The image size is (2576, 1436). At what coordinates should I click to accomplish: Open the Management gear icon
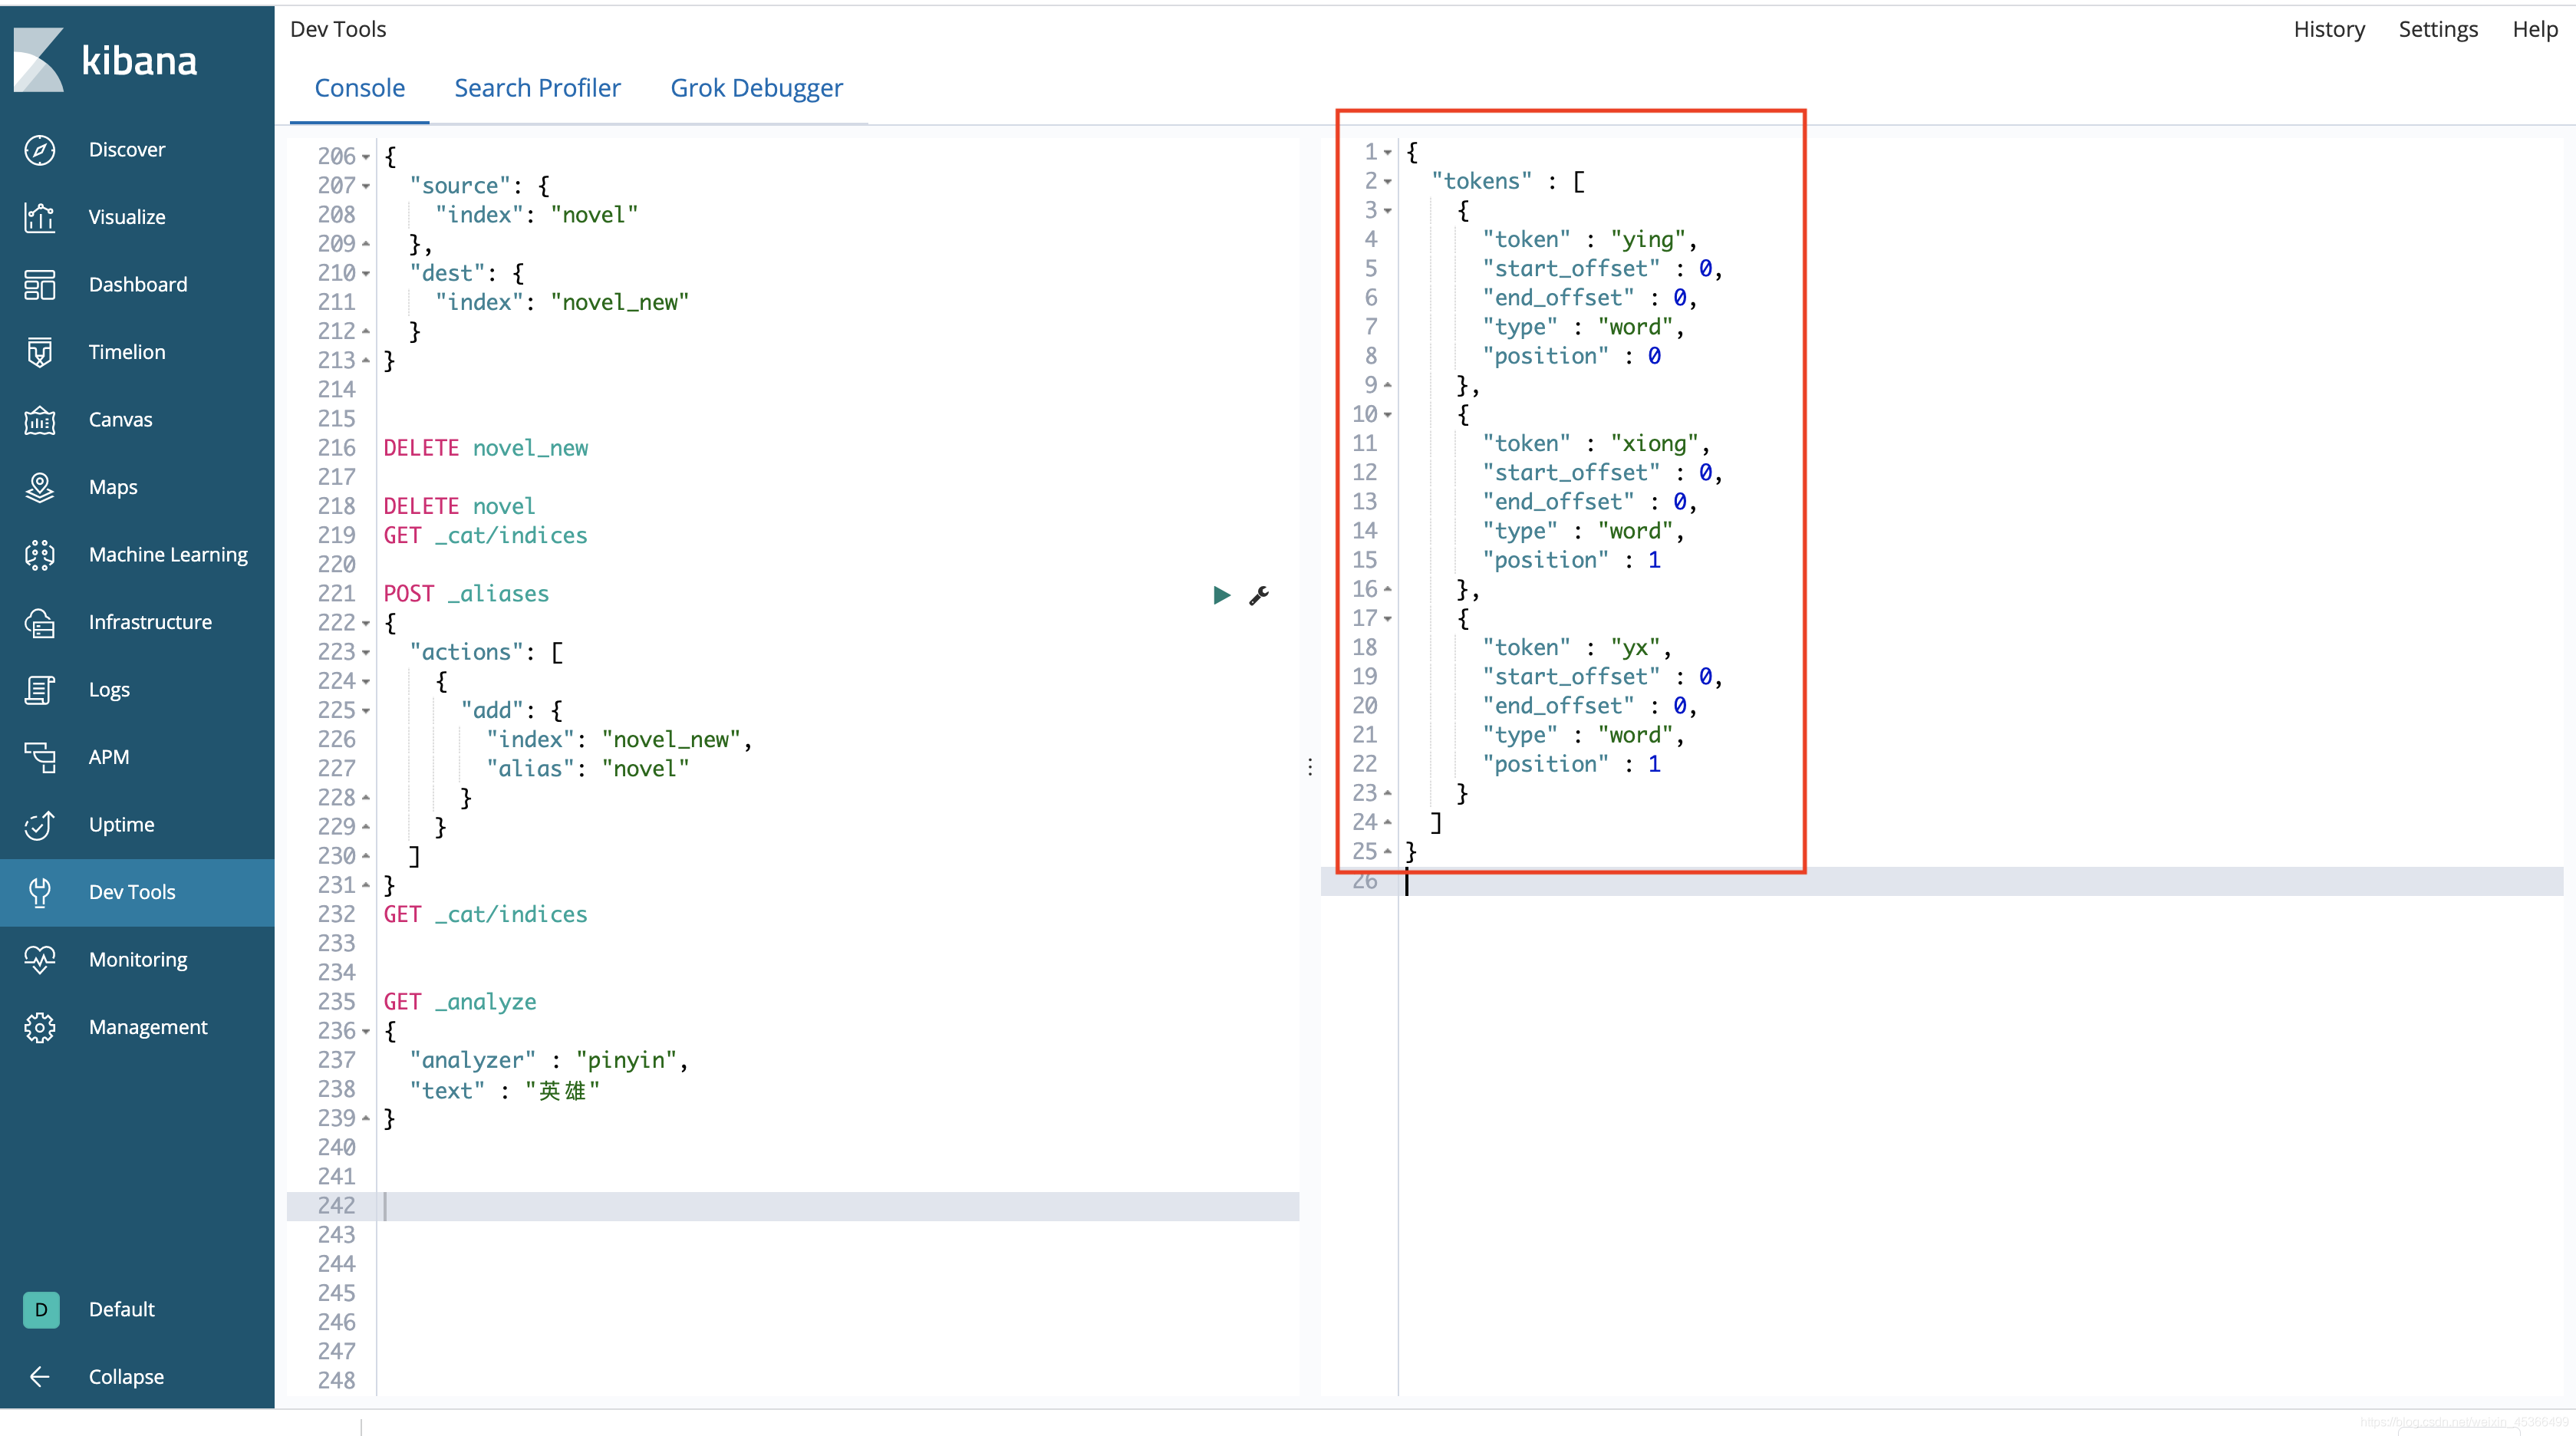(x=40, y=1027)
